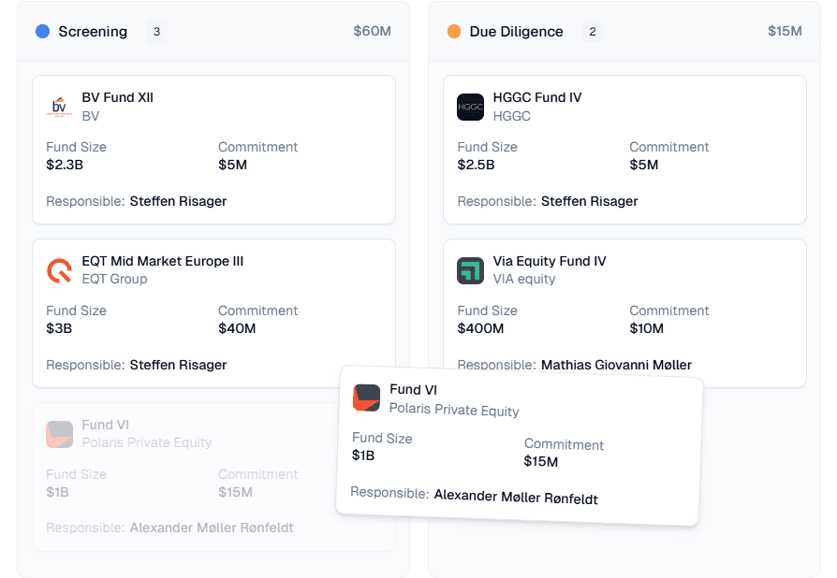Click the $3B fund size value
This screenshot has height=578, width=837.
(x=59, y=328)
